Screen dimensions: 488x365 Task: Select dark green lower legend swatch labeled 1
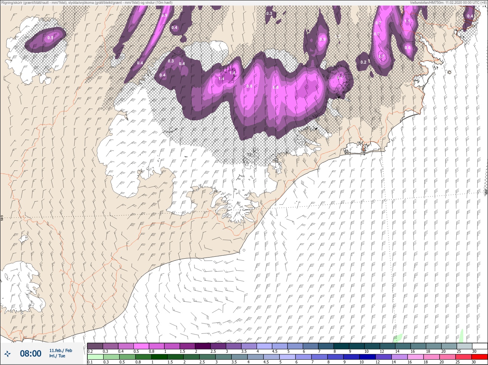click(159, 357)
